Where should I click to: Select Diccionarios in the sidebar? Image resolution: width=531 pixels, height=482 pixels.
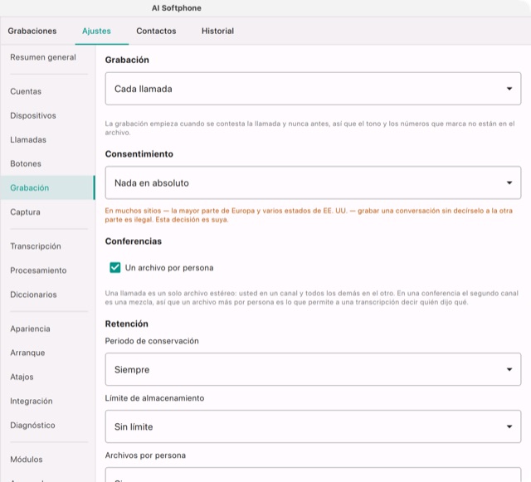33,295
